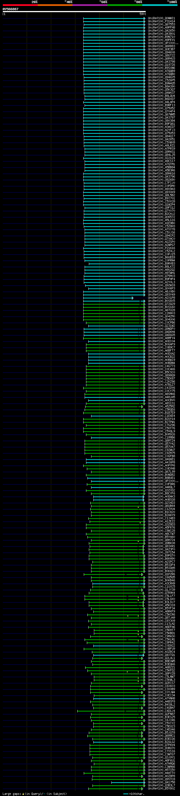Select hit label UniRef100_Q231W2

[161, 326]
